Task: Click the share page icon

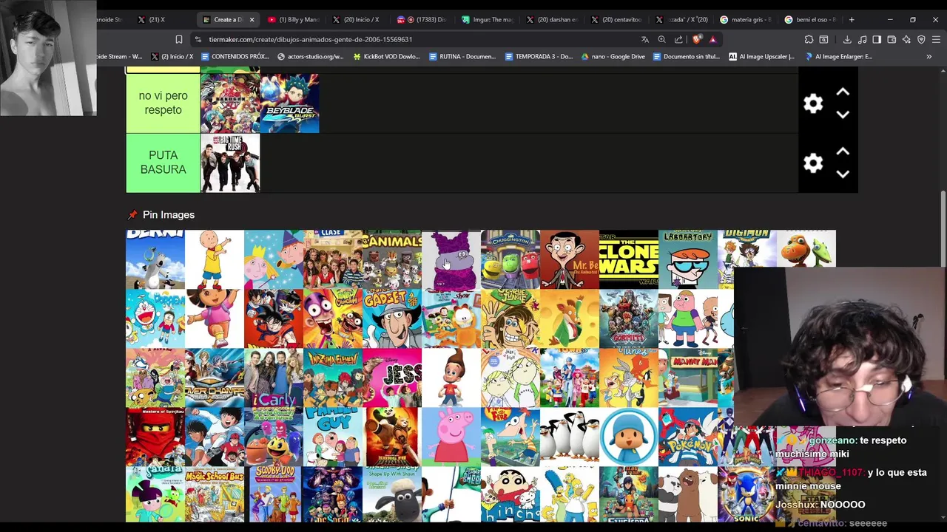Action: pos(679,39)
